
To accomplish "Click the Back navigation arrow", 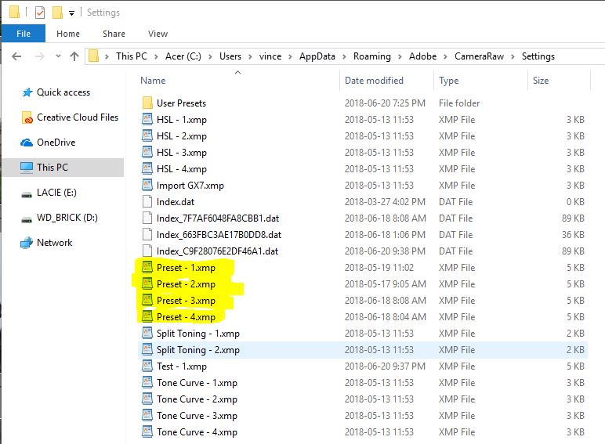I will point(16,56).
